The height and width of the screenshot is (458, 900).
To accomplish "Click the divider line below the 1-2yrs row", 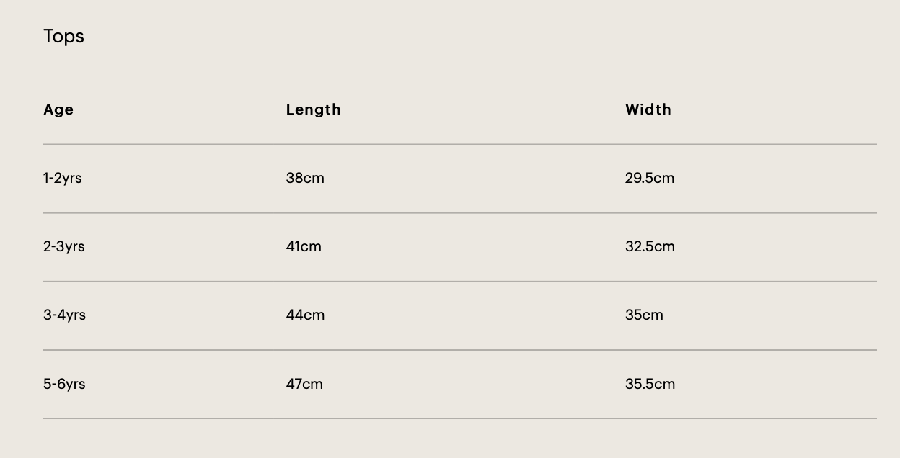I will tap(460, 212).
